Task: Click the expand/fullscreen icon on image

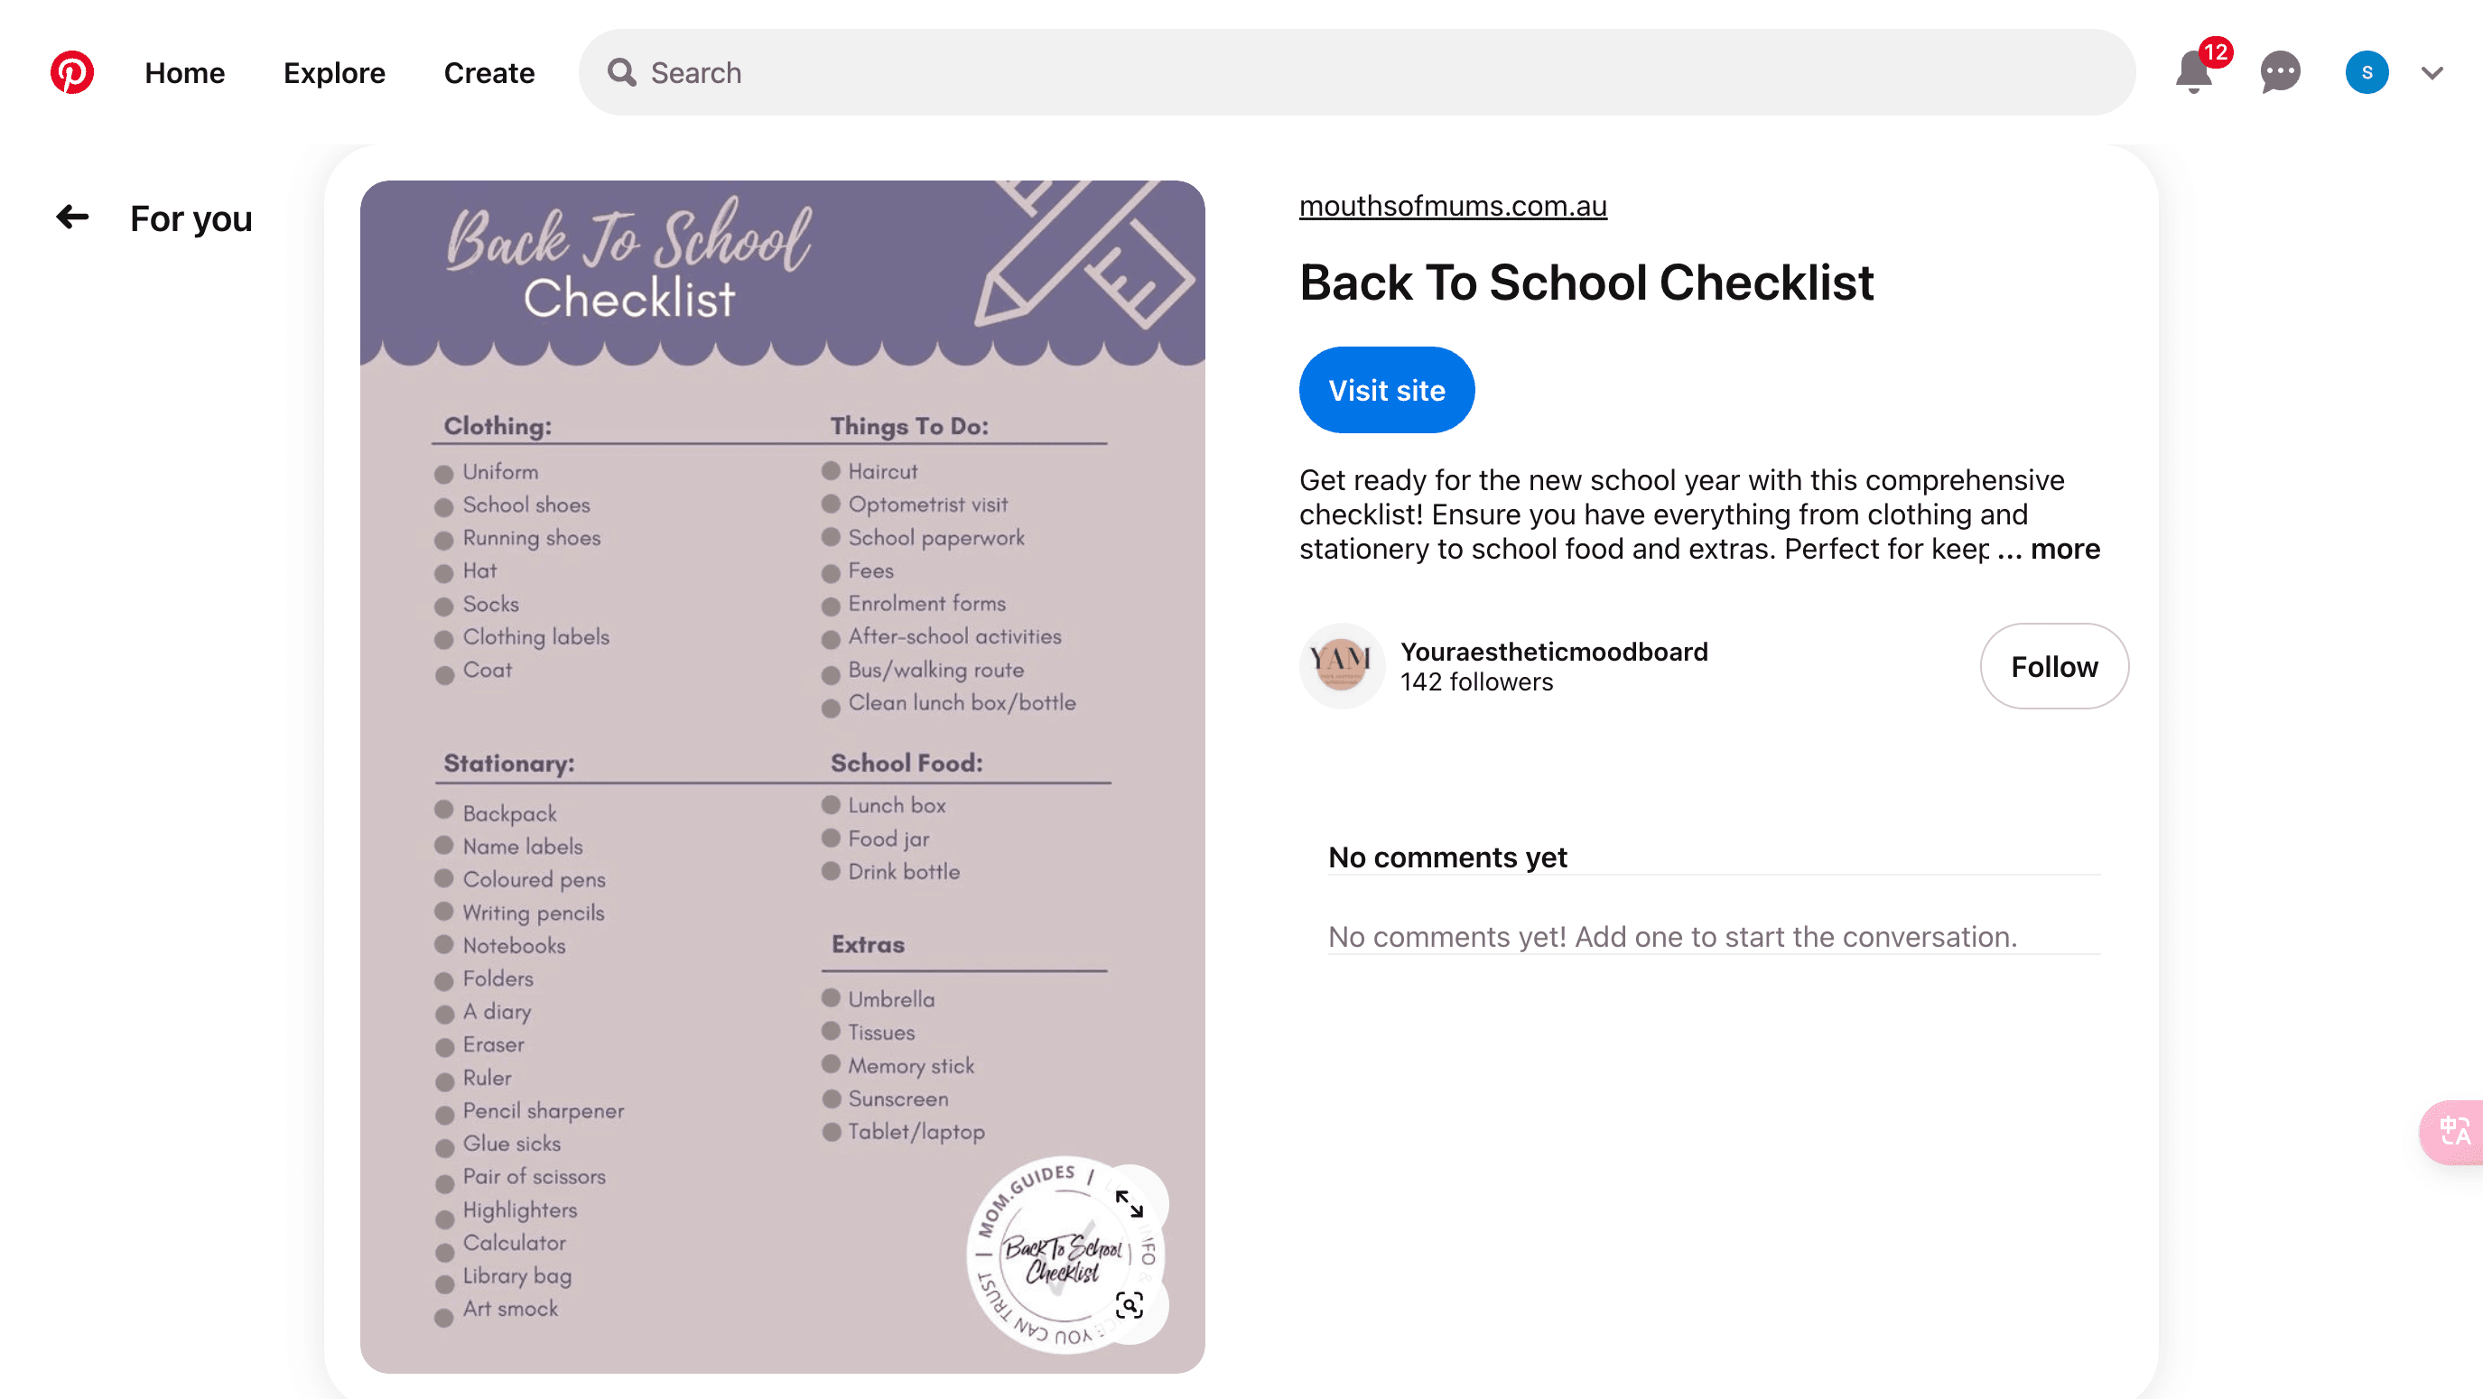Action: [x=1127, y=1203]
